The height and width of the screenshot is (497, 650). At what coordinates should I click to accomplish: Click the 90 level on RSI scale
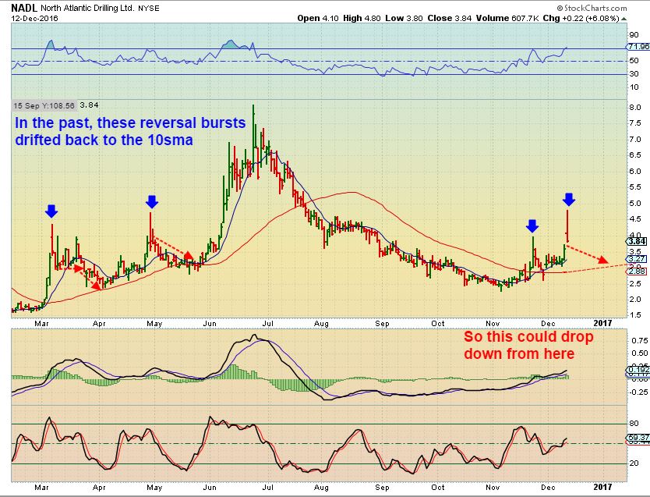click(x=634, y=35)
